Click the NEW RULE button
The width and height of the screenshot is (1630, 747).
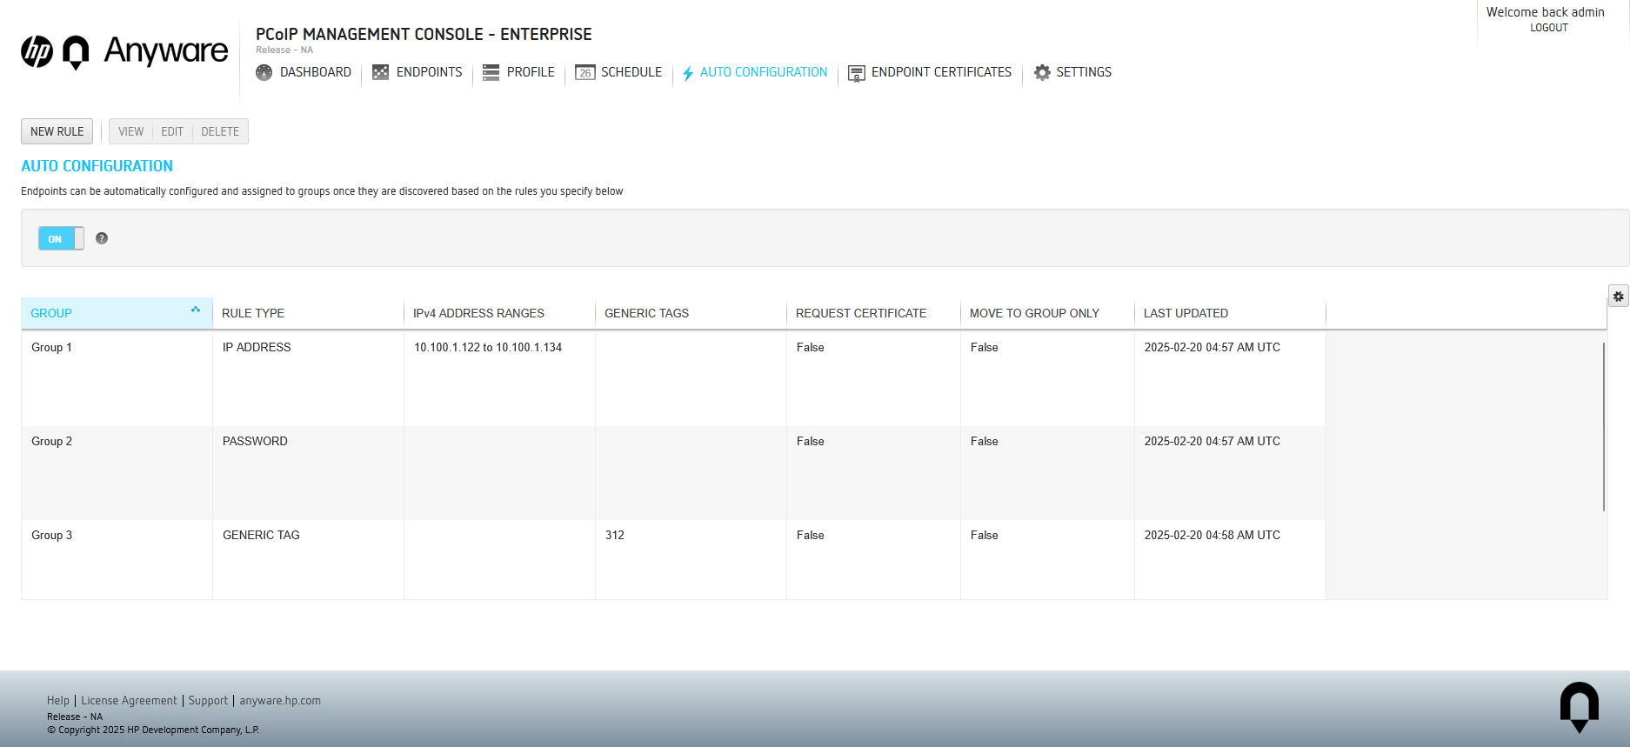point(57,131)
